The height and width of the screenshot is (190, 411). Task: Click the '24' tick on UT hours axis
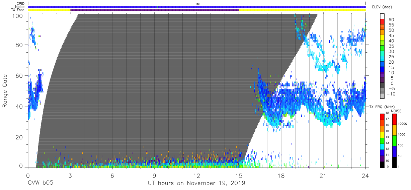pos(365,176)
